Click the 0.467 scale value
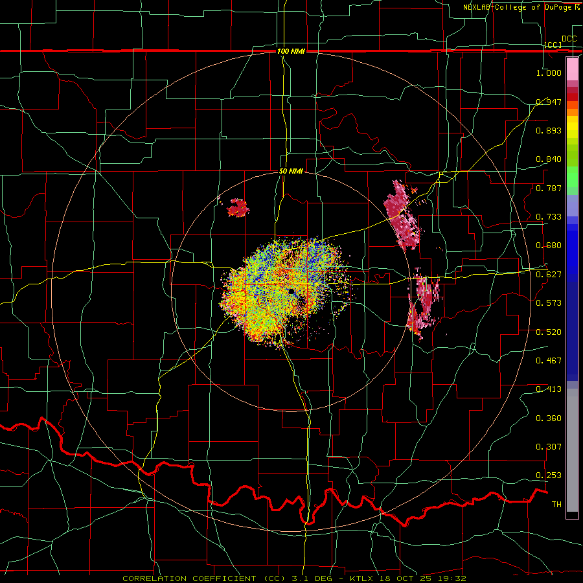The image size is (583, 583). 549,361
